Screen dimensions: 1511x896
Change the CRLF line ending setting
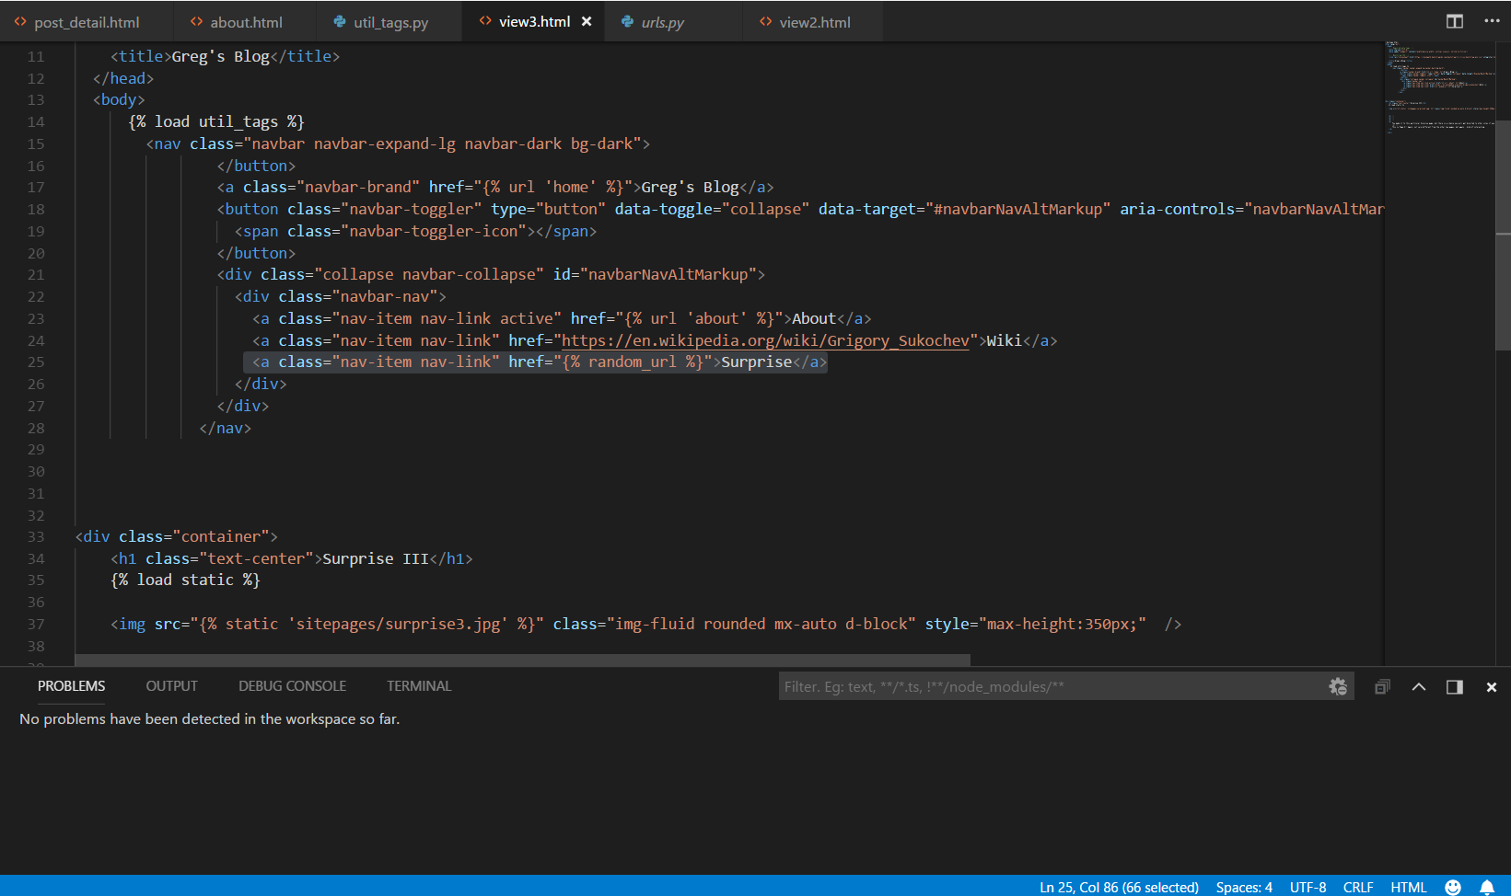pos(1358,887)
